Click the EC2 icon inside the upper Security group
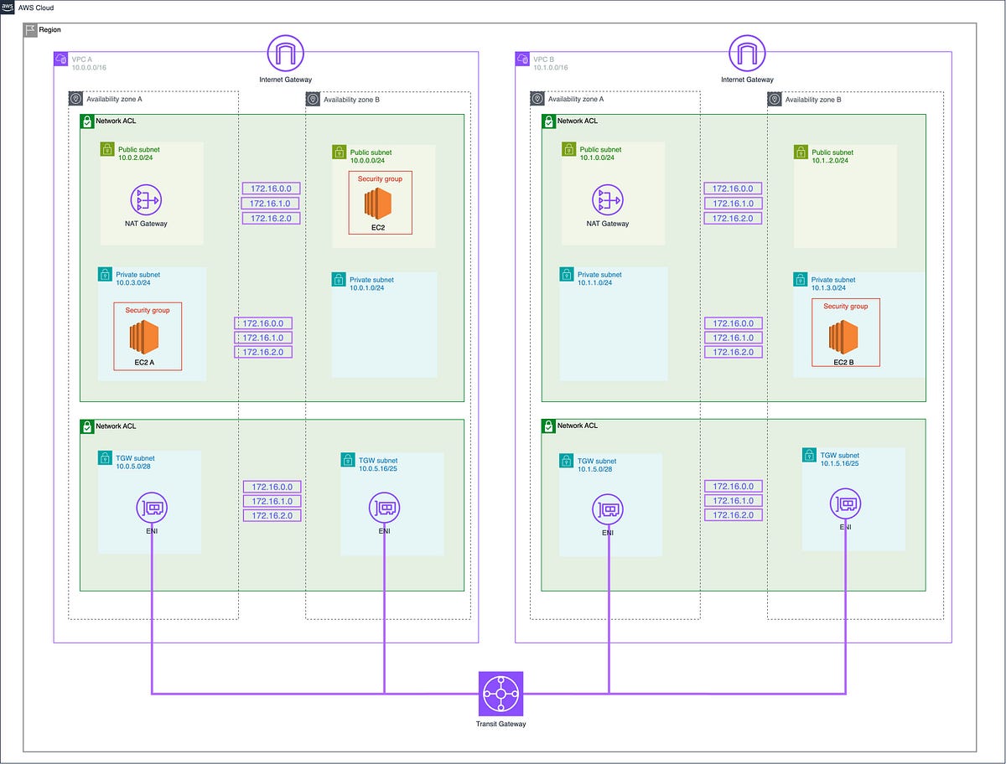 (380, 201)
